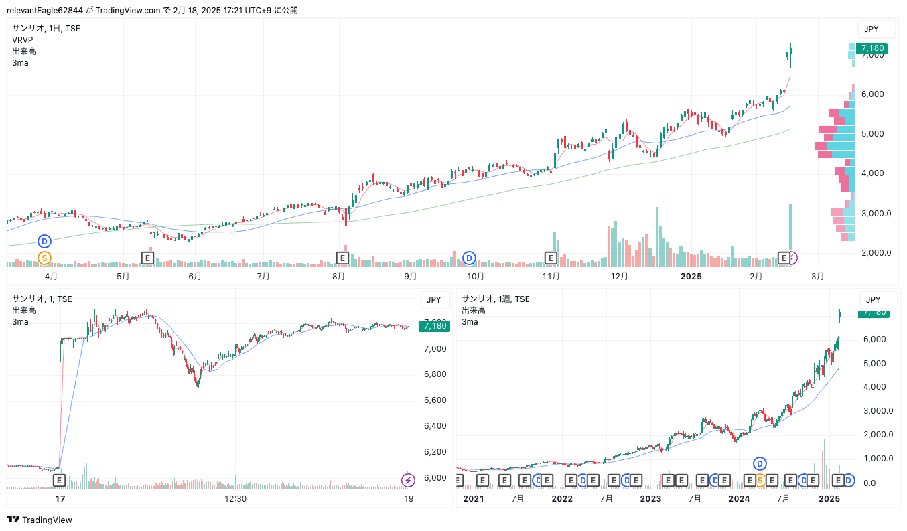The image size is (907, 531).
Task: Click the blue D dividend marker near April
Action: pos(44,241)
